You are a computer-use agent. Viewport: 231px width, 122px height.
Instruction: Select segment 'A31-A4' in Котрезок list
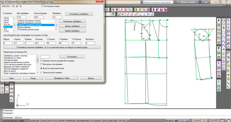pyautogui.click(x=8, y=25)
